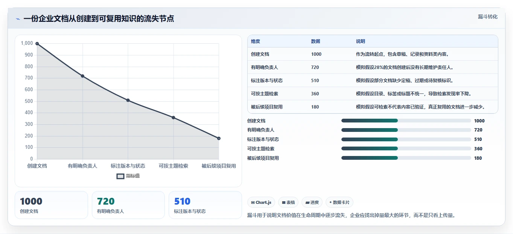Open the 1000 创建文档 stat card
The height and width of the screenshot is (234, 513).
coord(51,205)
